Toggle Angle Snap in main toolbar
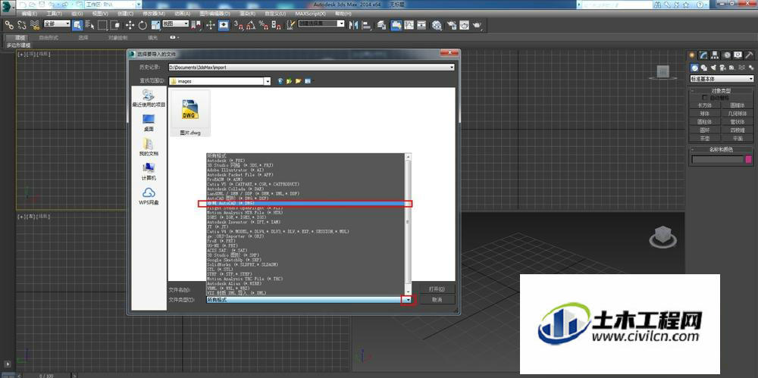 tap(251, 25)
